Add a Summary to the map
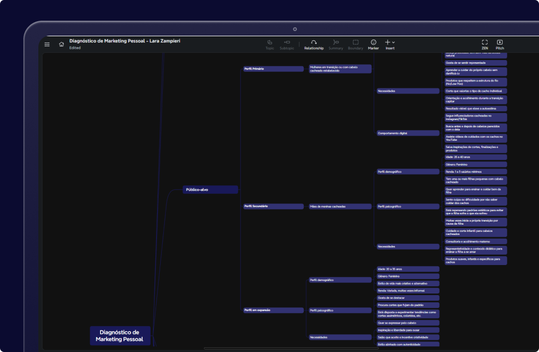The width and height of the screenshot is (539, 352). (336, 44)
